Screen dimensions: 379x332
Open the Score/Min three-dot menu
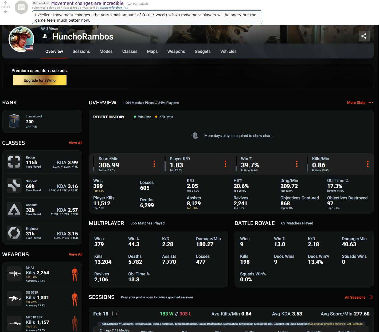pos(154,164)
